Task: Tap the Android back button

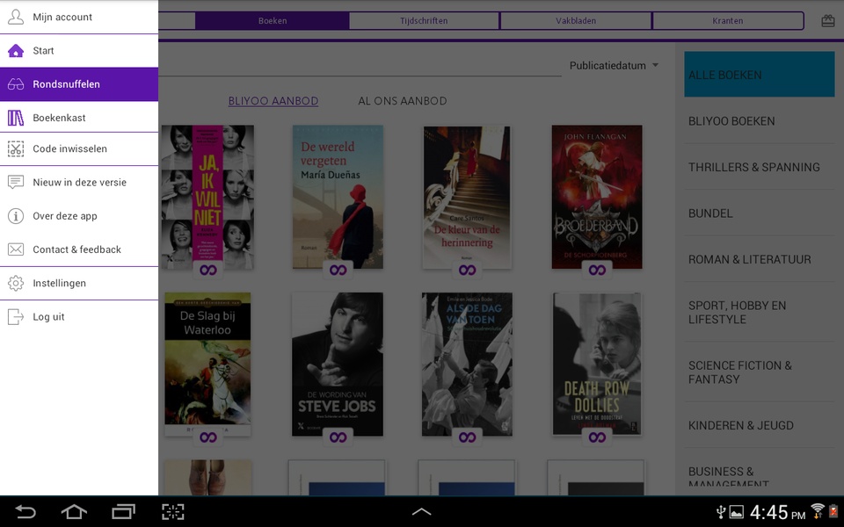Action: 25,511
